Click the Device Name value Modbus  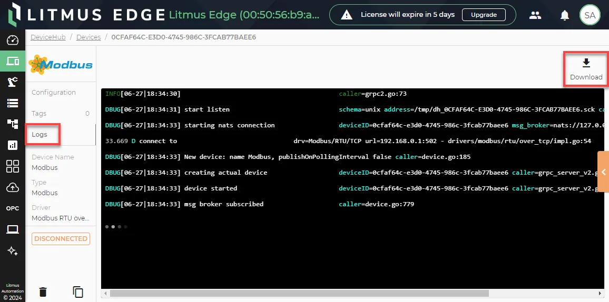45,167
